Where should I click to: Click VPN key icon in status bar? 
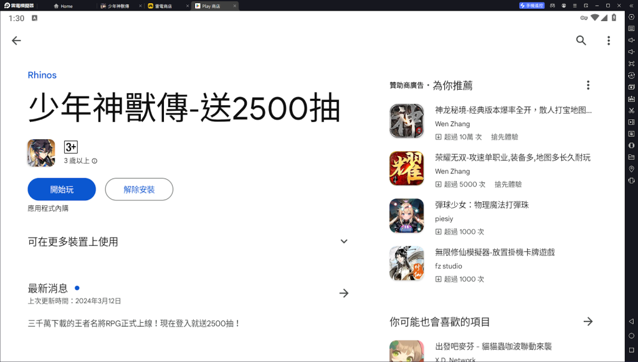584,18
